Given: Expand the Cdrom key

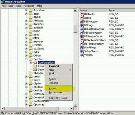Looking at the screenshot, I should pos(26,56).
